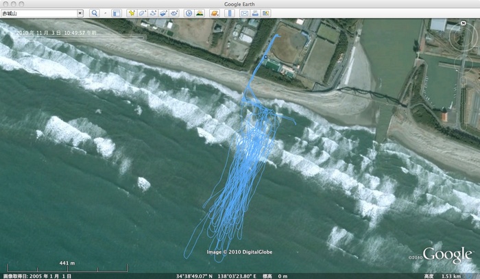Print the current map view
Viewport: 480px width, 279px height.
point(255,13)
